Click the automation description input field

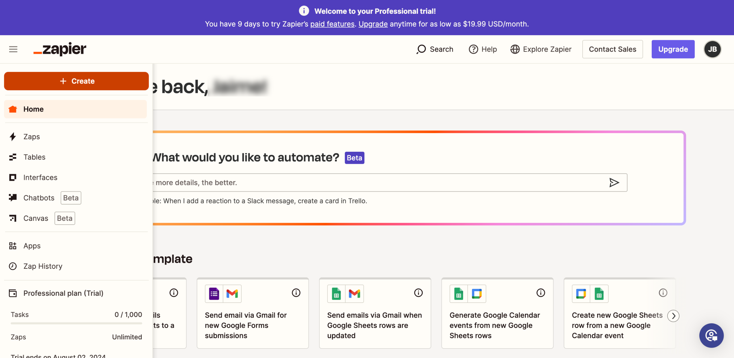click(x=373, y=182)
